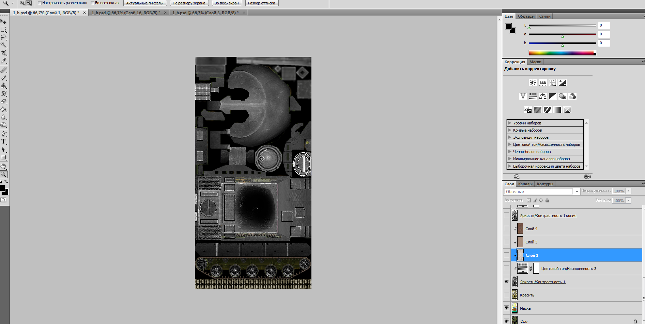
Task: Select the Clone Stamp tool
Action: click(x=4, y=85)
